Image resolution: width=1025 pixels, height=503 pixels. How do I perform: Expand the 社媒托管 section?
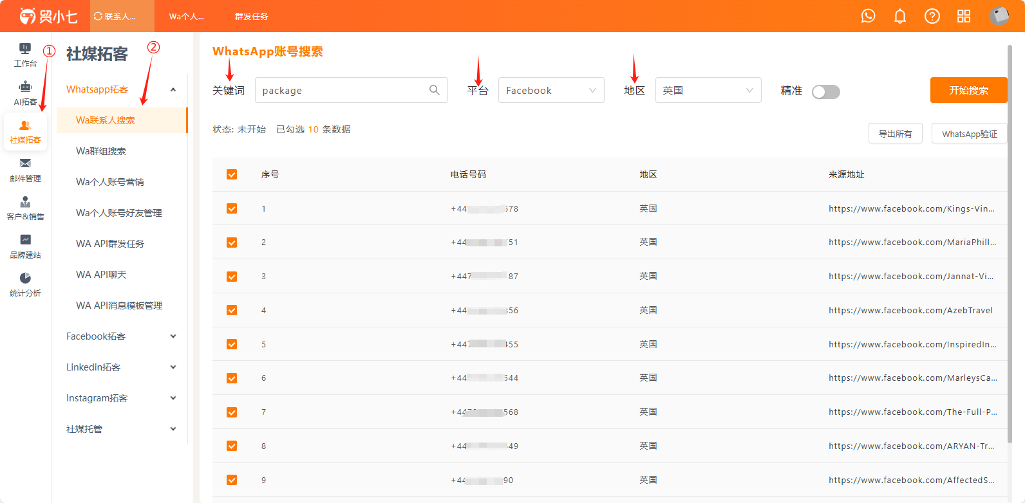tap(122, 429)
